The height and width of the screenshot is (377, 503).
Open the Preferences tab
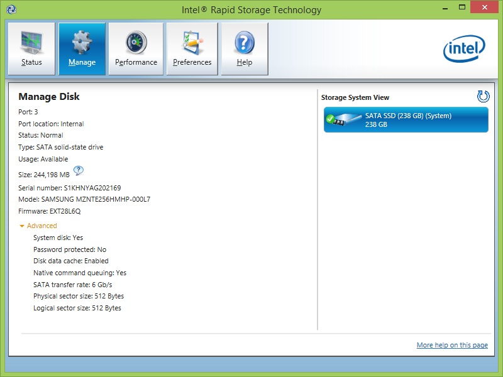point(192,49)
